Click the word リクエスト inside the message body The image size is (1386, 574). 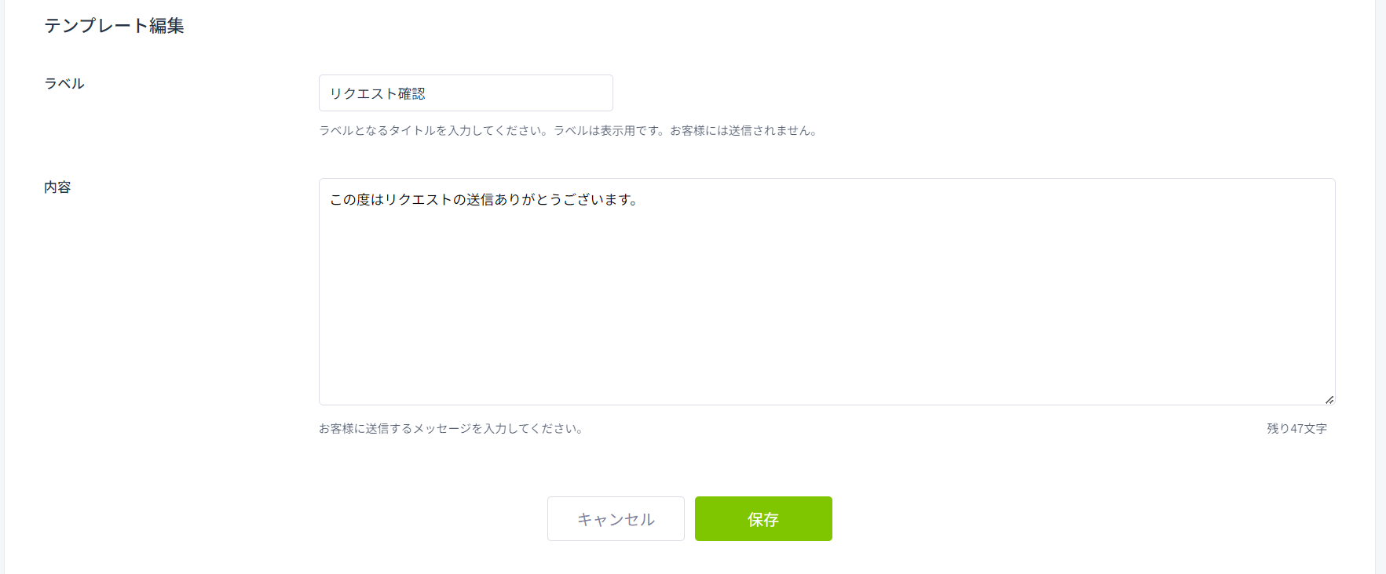tap(419, 200)
